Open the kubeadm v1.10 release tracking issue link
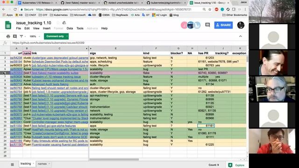 56,77
